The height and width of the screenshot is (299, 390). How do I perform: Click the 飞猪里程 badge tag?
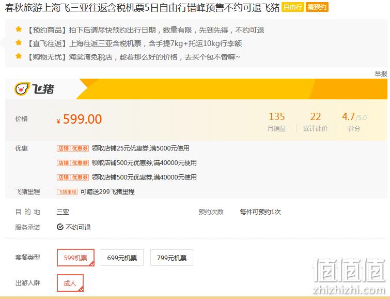click(x=67, y=192)
